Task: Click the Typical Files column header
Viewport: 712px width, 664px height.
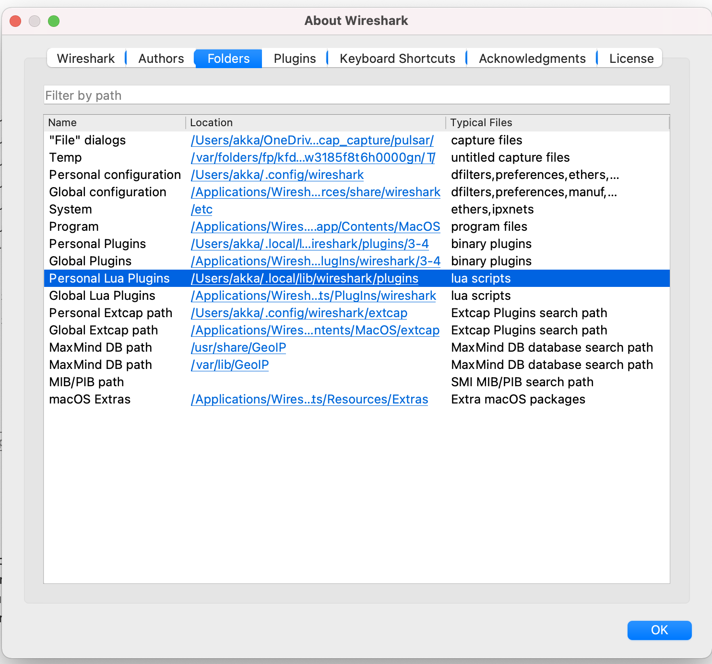Action: point(557,123)
